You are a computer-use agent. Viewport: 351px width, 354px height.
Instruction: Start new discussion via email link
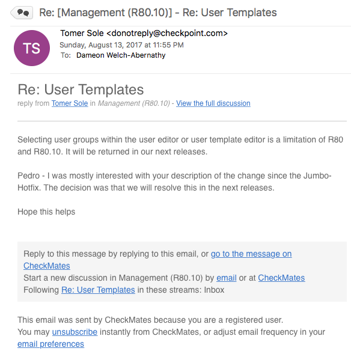pyautogui.click(x=227, y=278)
